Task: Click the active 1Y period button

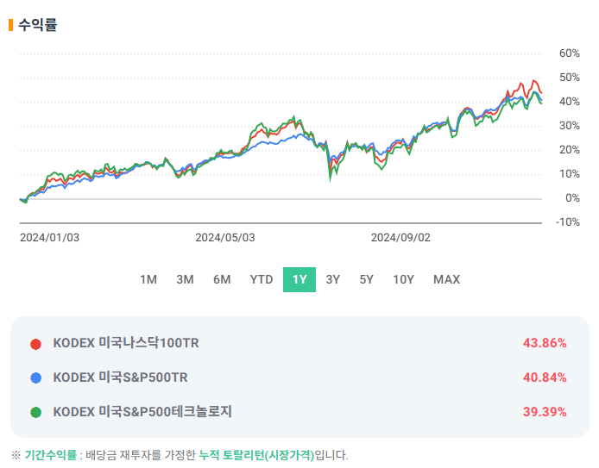Action: pos(299,279)
